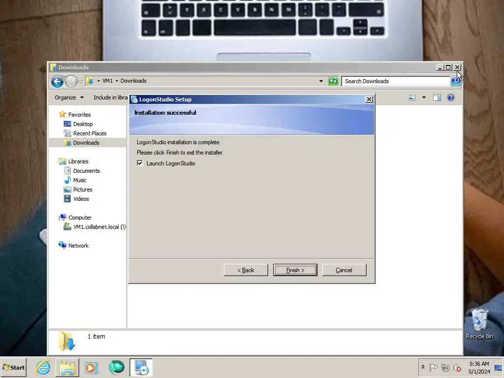
Task: Click the folder icon in the address bar
Action: (91, 81)
